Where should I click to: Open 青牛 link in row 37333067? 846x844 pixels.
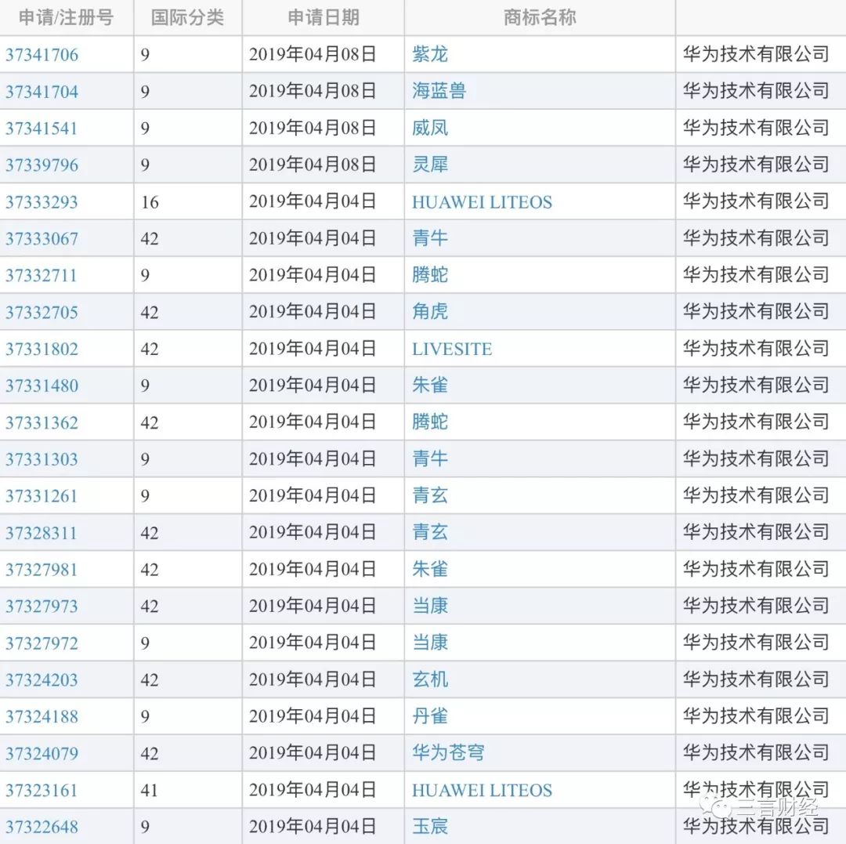pos(430,238)
